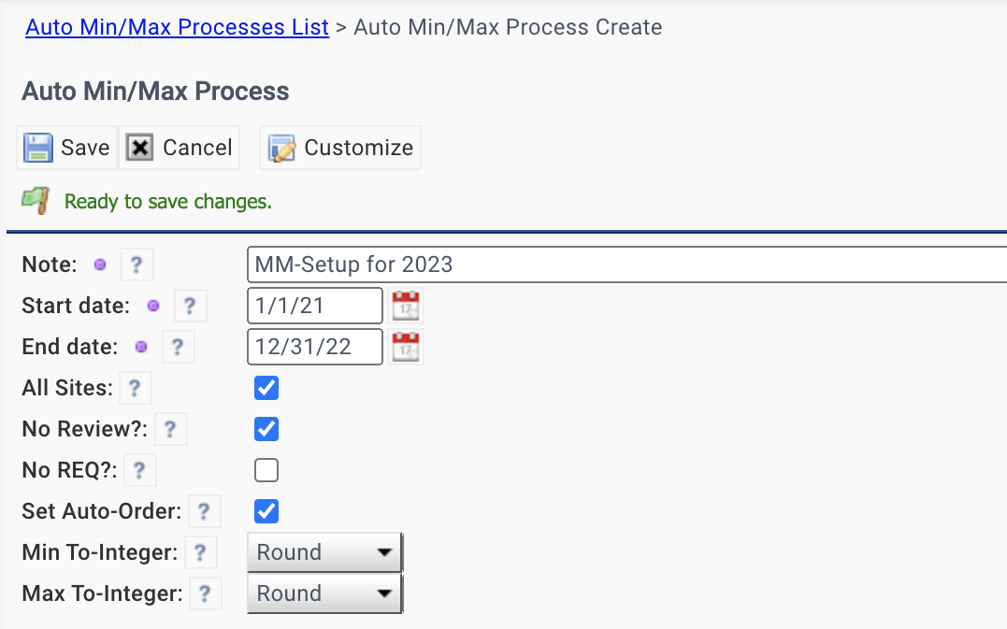
Task: Expand the Max To-Integer dropdown
Action: coord(325,593)
